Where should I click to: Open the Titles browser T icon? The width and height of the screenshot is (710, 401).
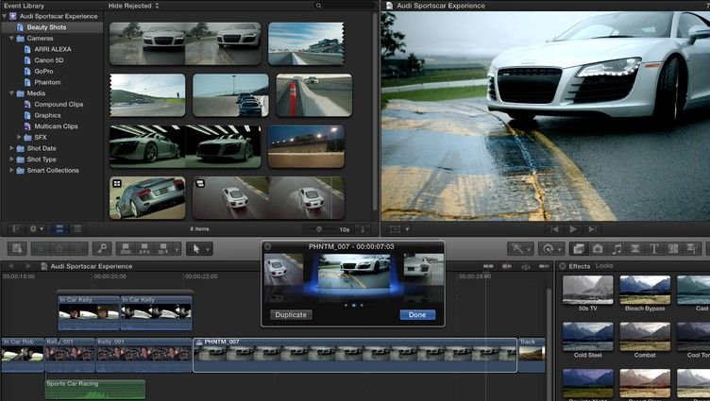coord(654,248)
